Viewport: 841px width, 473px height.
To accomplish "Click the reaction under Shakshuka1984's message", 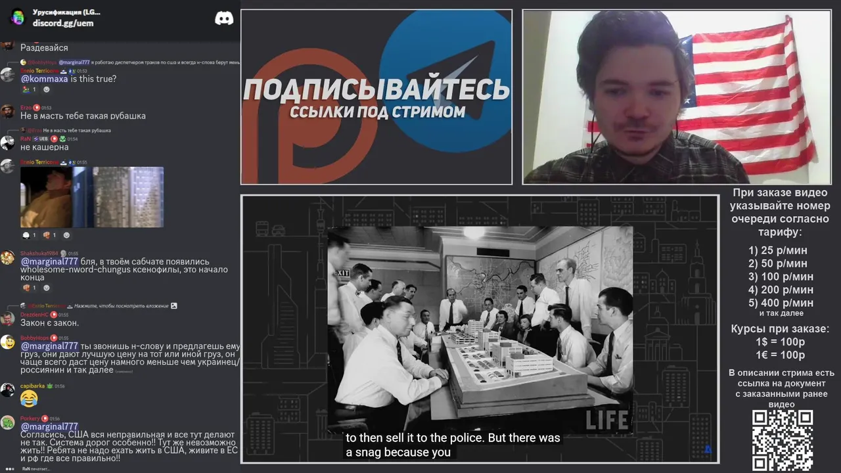I will 30,287.
